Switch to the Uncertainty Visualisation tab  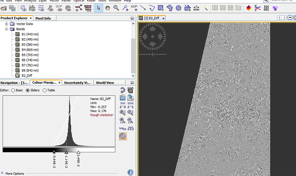coord(77,83)
